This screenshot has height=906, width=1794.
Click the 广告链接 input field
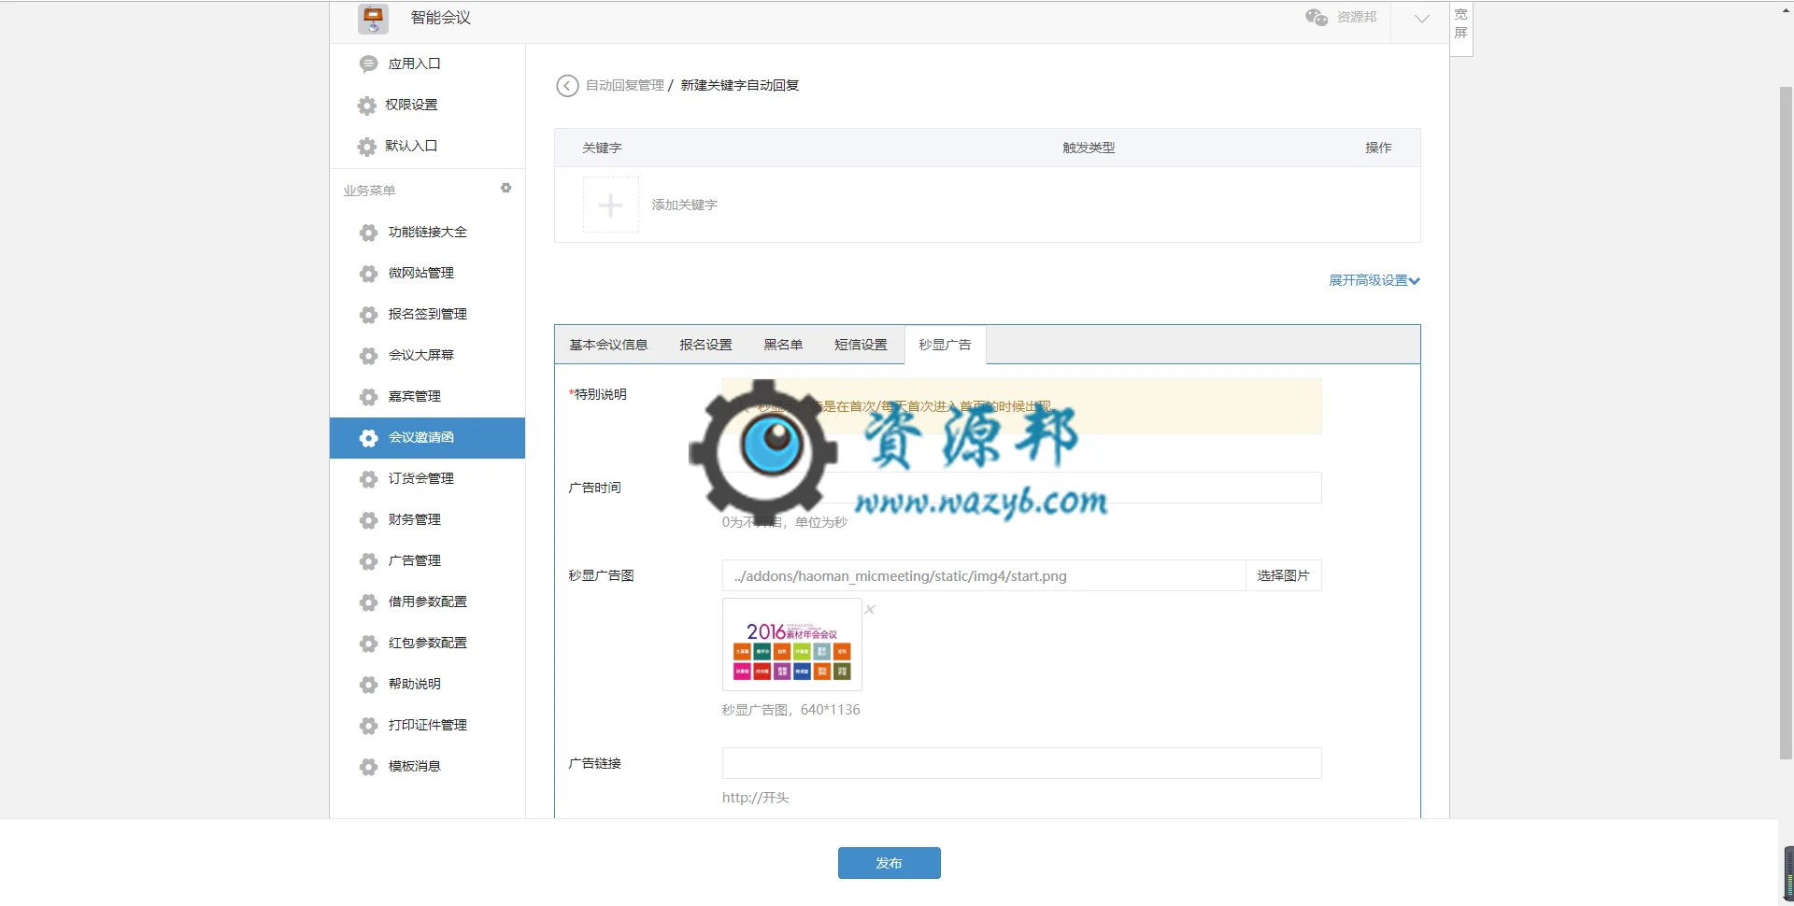click(1021, 763)
